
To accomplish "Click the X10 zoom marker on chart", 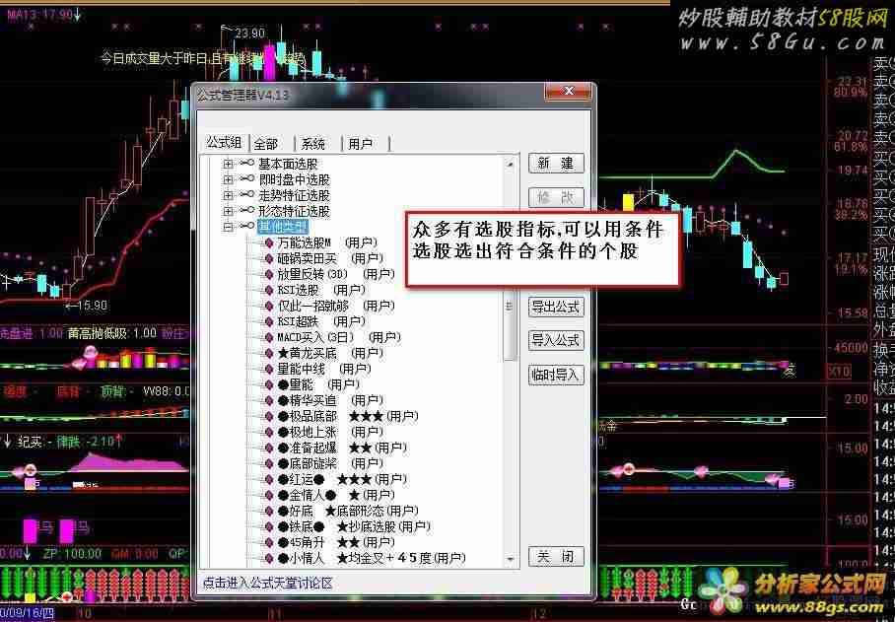I will click(839, 371).
